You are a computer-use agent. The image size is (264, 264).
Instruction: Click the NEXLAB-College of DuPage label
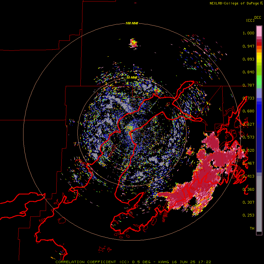coord(234,3)
